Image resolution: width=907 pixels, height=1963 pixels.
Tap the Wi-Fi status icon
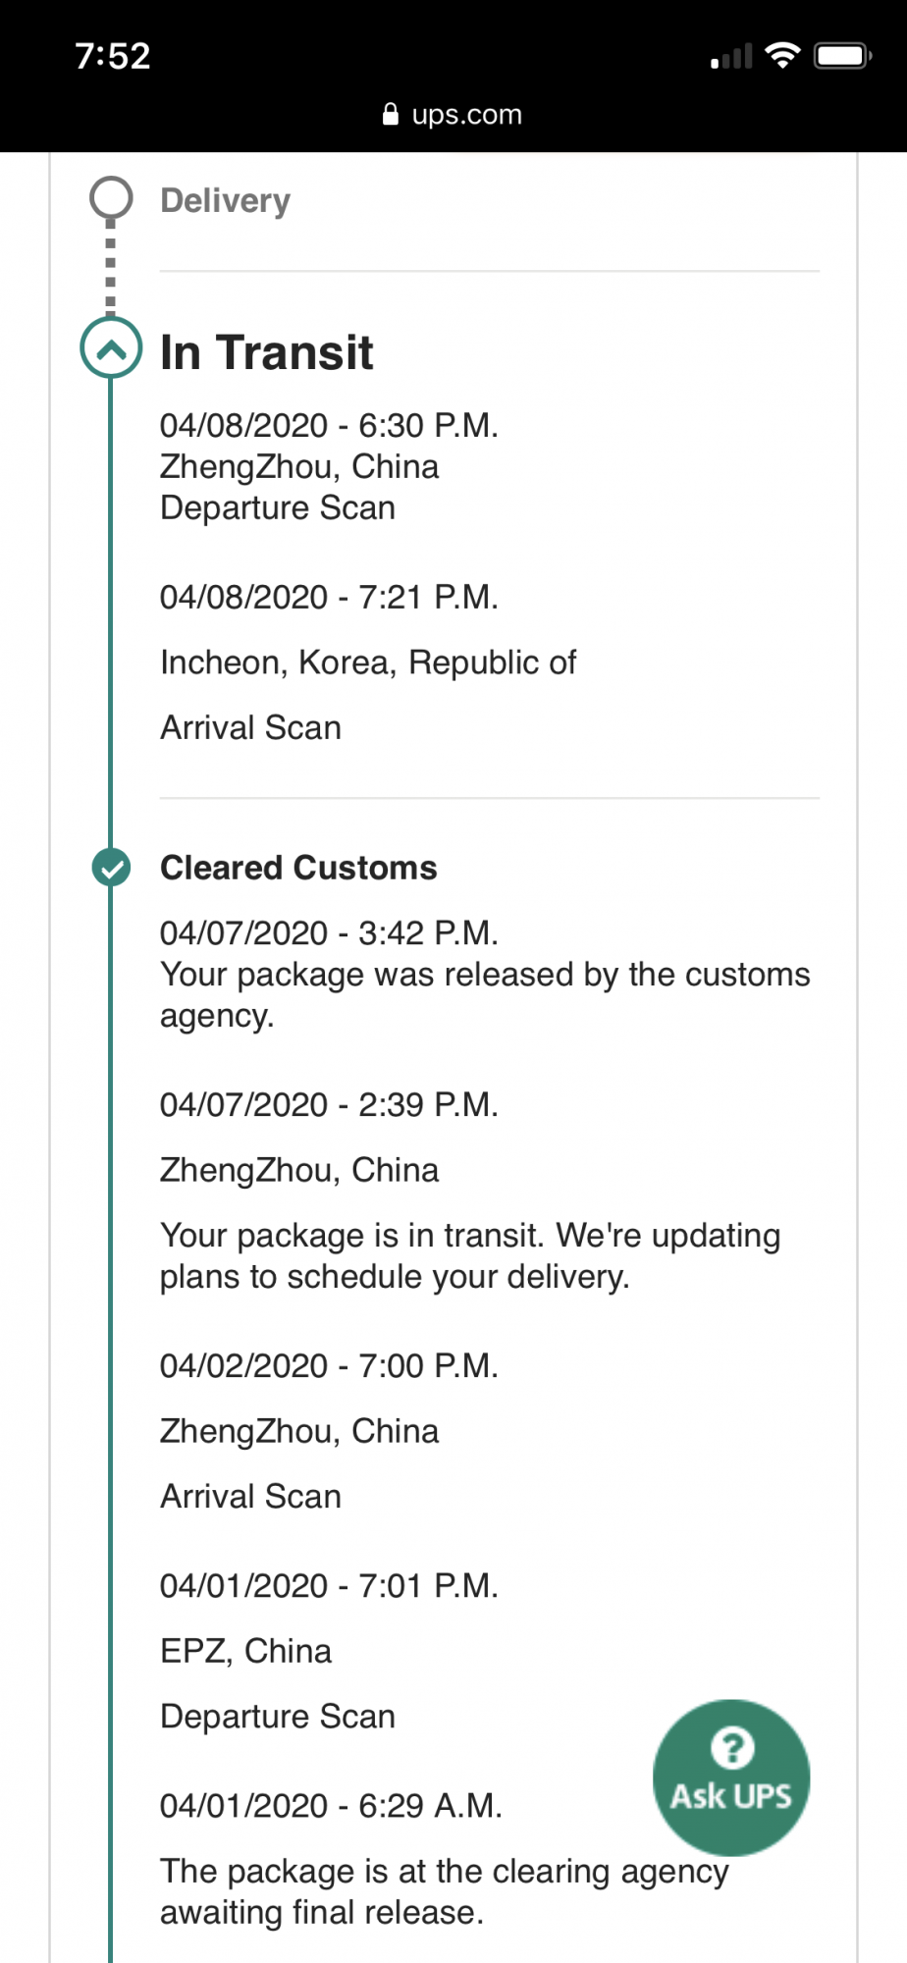pyautogui.click(x=782, y=55)
